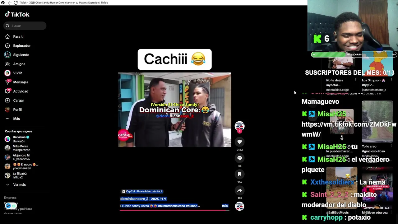The image size is (398, 224).
Task: Click the Yo lo creo video caption
Action: 373,149
